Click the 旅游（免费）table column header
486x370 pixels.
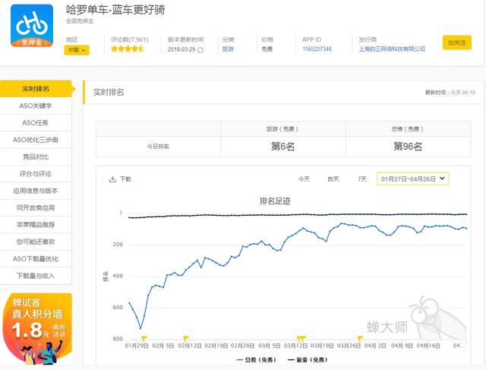point(282,128)
